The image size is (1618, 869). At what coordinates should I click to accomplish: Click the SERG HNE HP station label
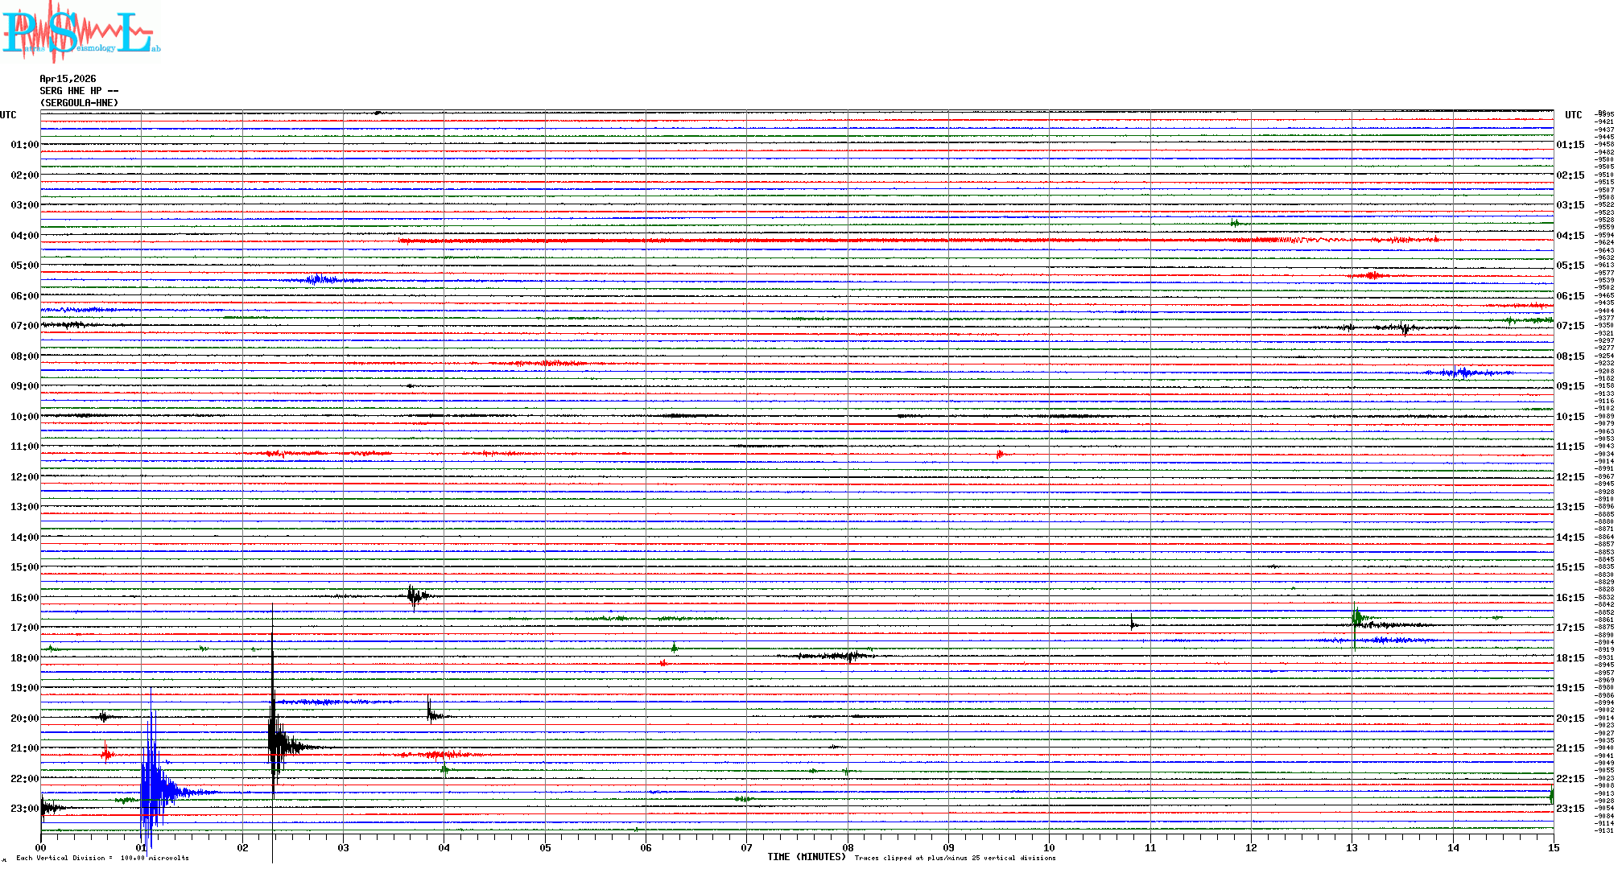(x=79, y=91)
